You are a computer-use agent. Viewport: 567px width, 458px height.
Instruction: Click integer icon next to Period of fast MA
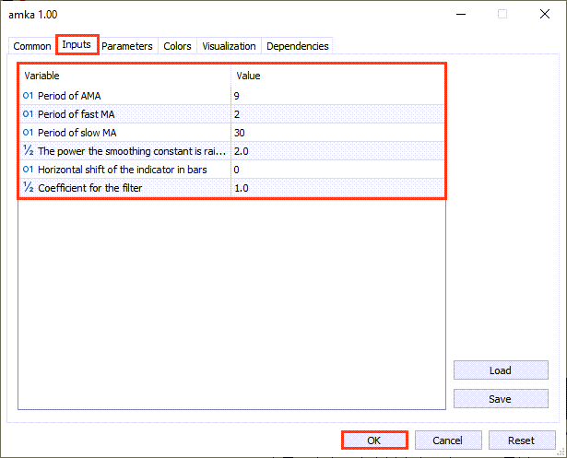point(28,113)
